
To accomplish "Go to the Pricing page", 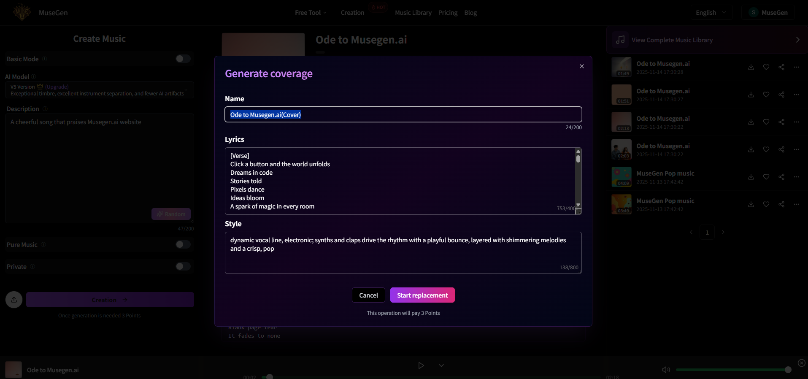I will coord(448,13).
